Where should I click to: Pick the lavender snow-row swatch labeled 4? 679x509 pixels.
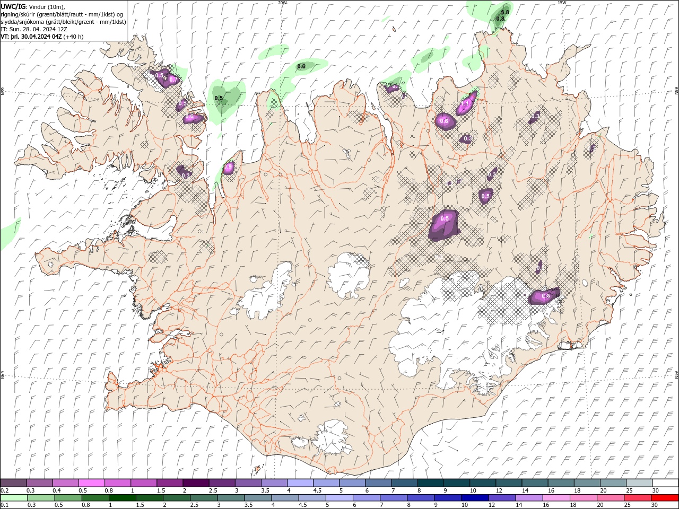click(x=300, y=483)
